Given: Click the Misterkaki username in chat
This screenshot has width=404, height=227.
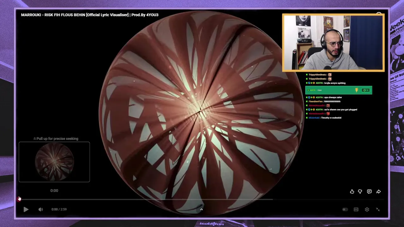Looking at the screenshot, I should pos(314,118).
